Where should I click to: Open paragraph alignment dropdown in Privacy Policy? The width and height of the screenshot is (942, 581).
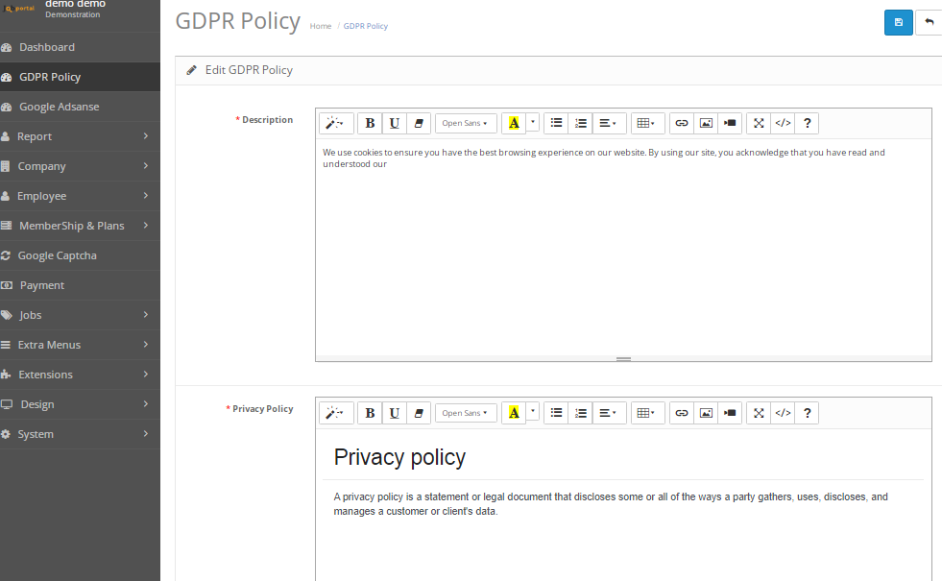(x=608, y=413)
